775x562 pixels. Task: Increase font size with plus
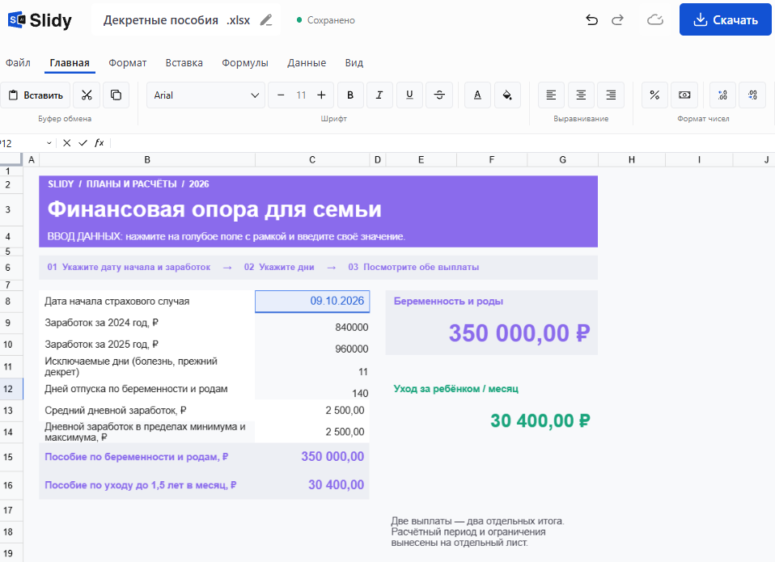pos(321,95)
